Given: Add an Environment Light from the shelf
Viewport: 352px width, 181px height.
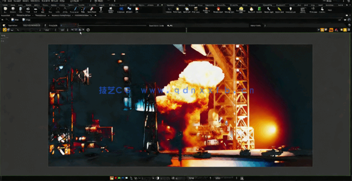Looking at the screenshot, I should pos(241,9).
